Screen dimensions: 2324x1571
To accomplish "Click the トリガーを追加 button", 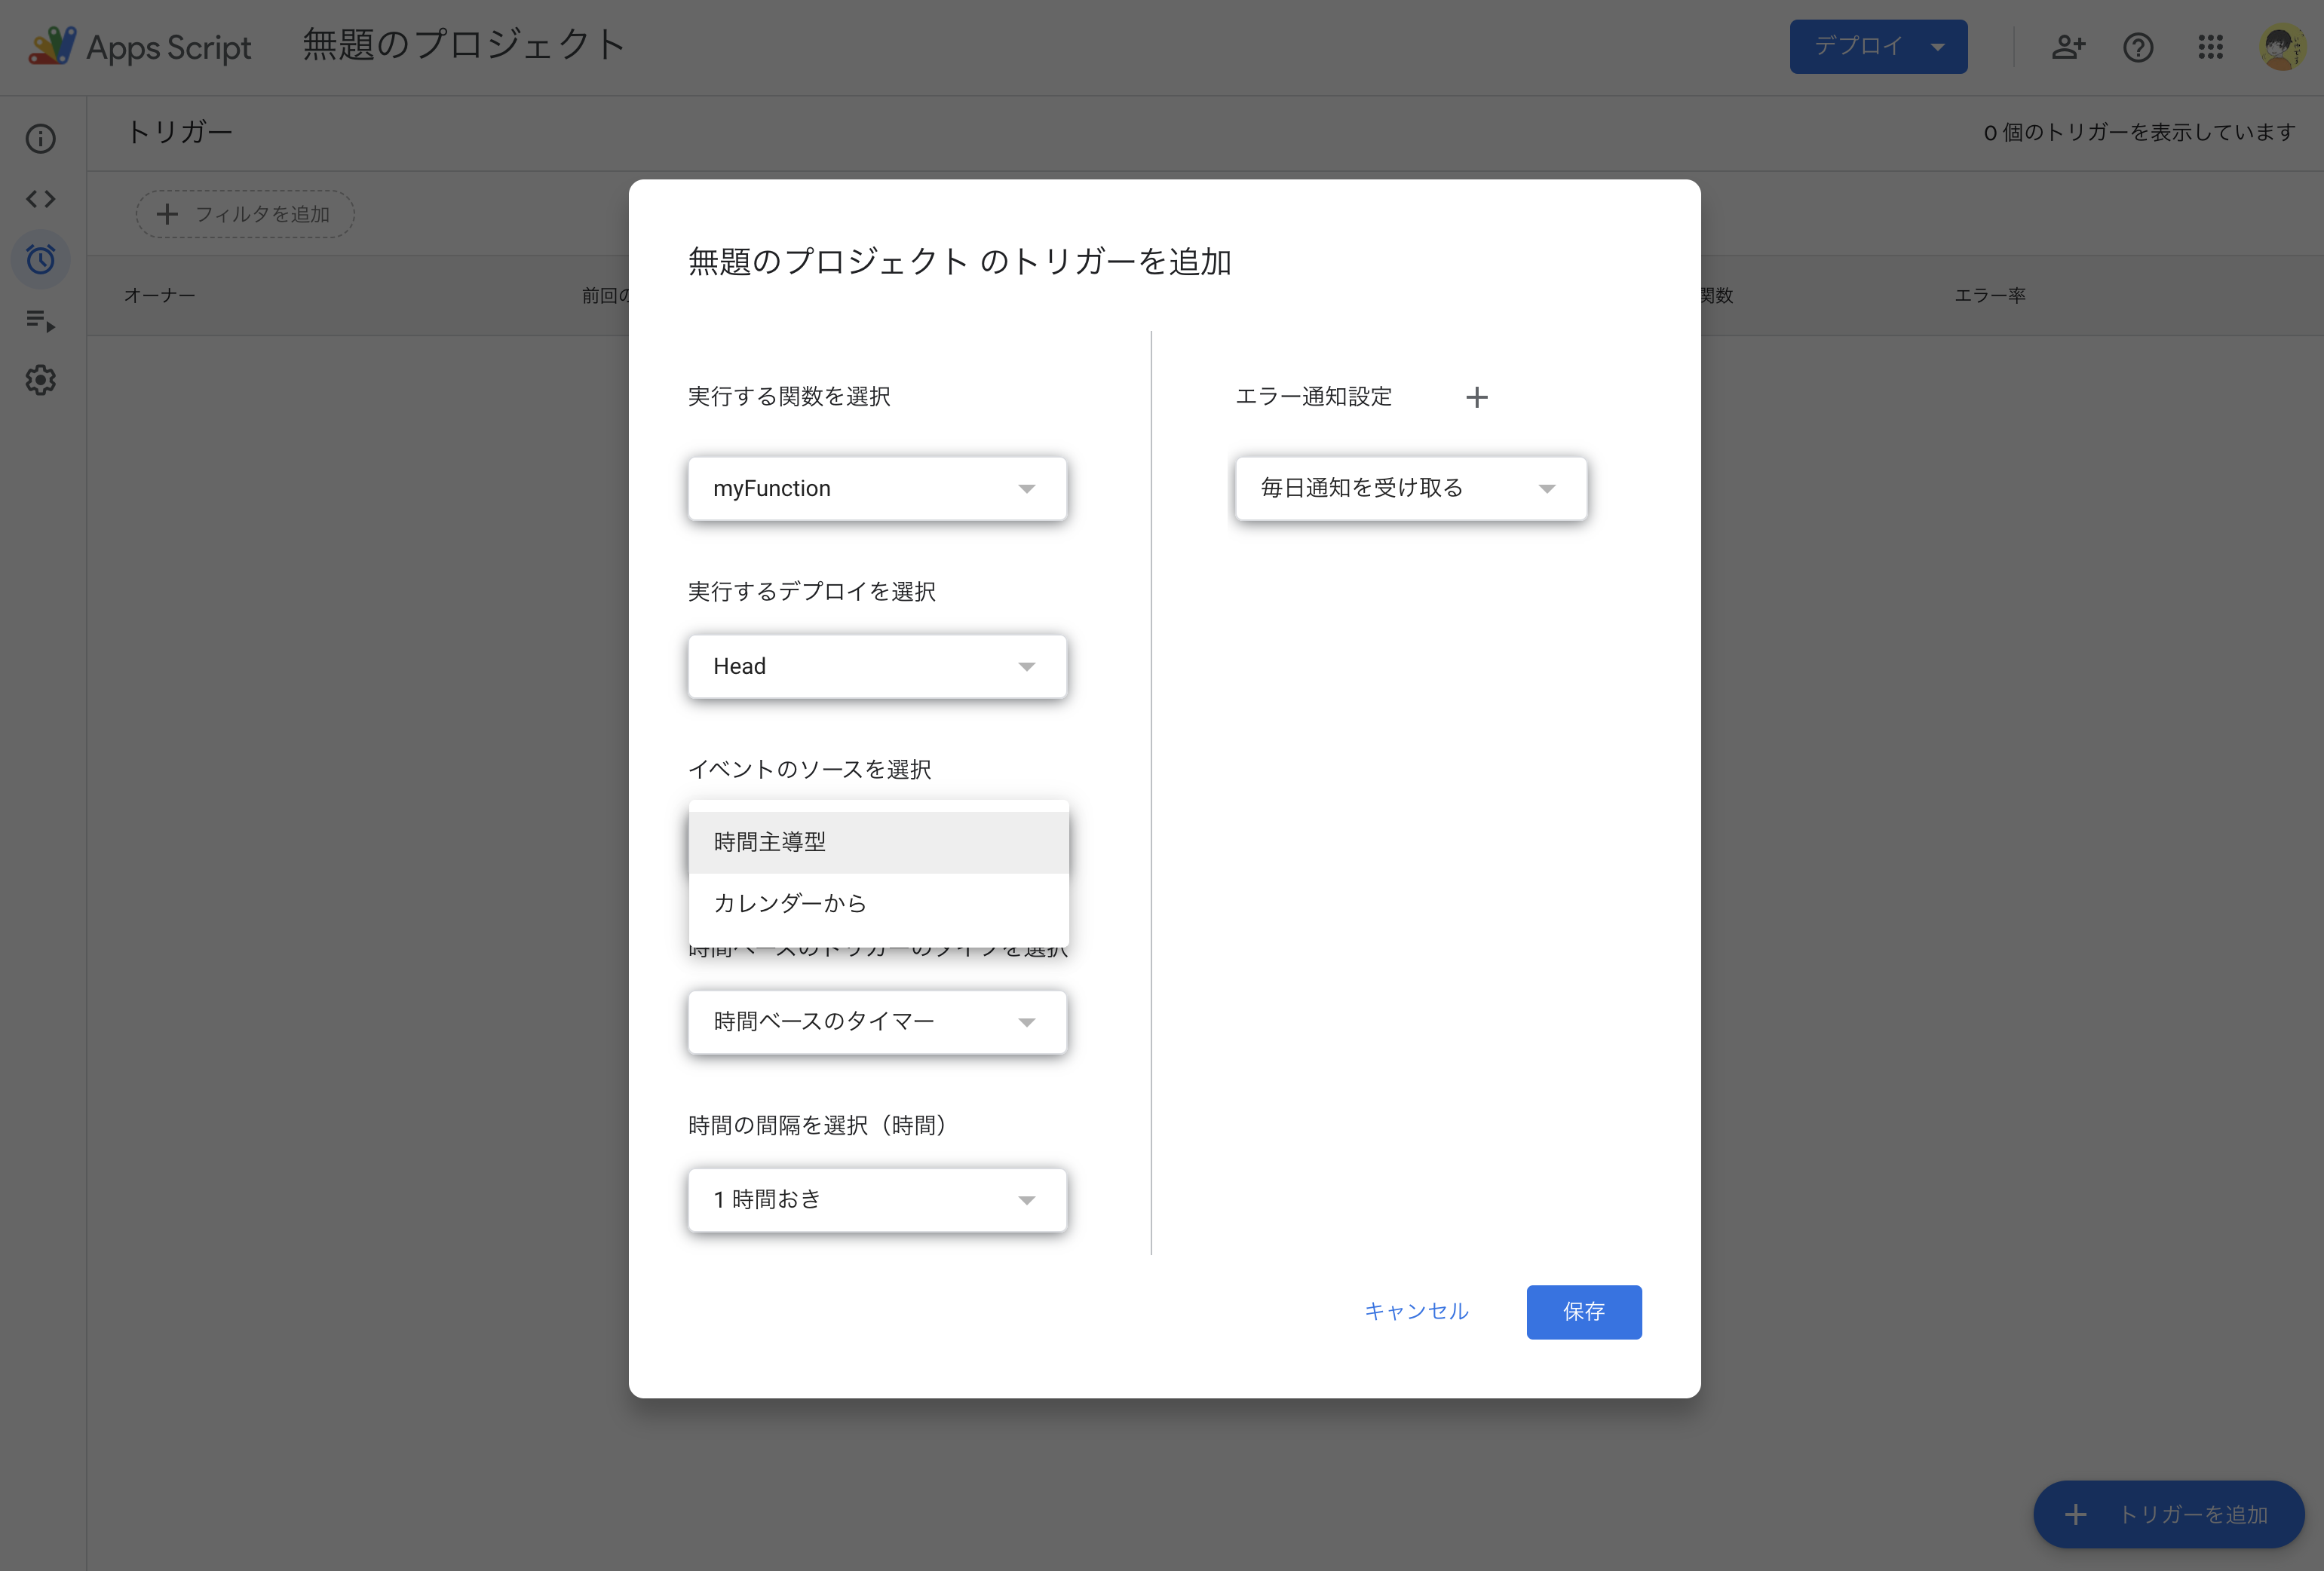I will pos(2168,1515).
